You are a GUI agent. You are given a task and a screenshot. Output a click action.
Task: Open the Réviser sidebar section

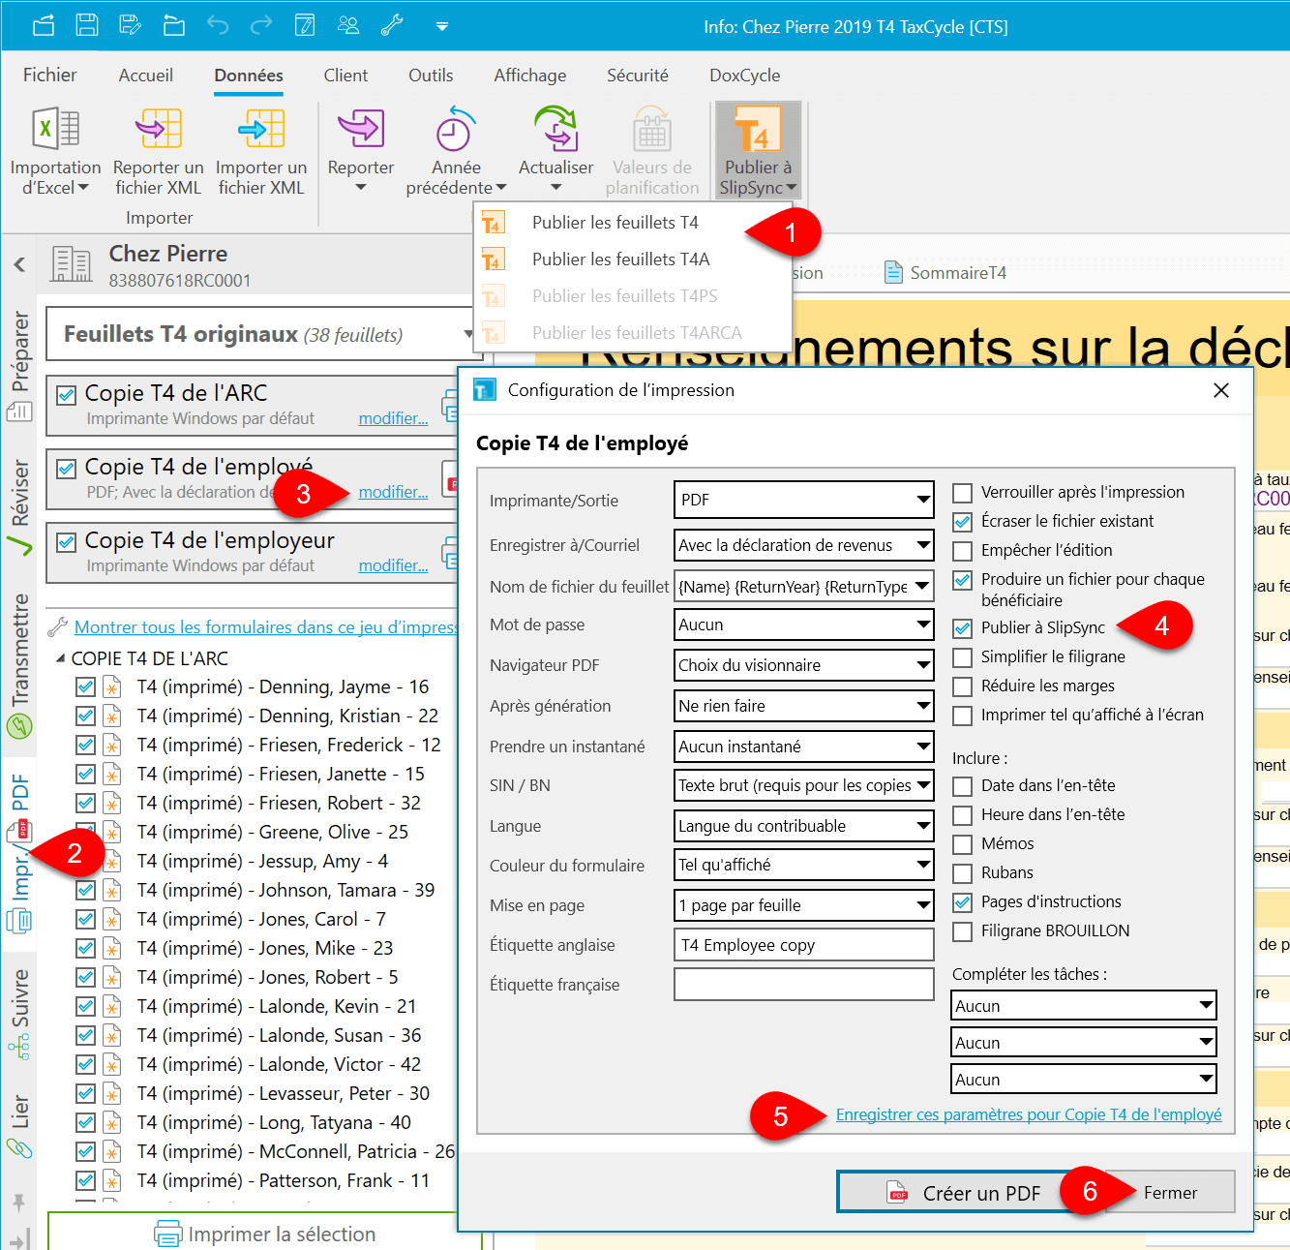coord(19,506)
